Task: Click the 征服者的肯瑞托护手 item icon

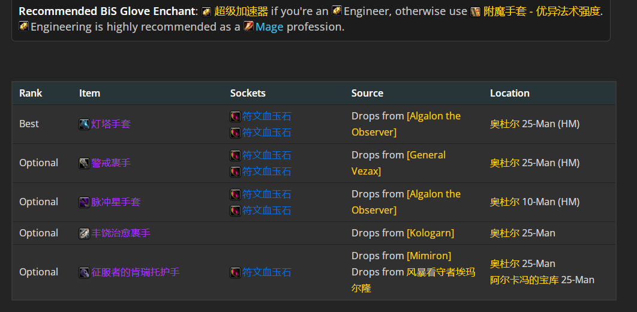Action: point(85,272)
